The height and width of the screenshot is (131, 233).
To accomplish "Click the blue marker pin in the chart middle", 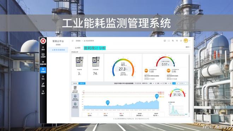I will 108,103.
